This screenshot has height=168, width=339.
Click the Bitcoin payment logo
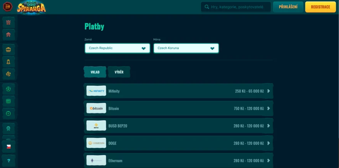96,108
